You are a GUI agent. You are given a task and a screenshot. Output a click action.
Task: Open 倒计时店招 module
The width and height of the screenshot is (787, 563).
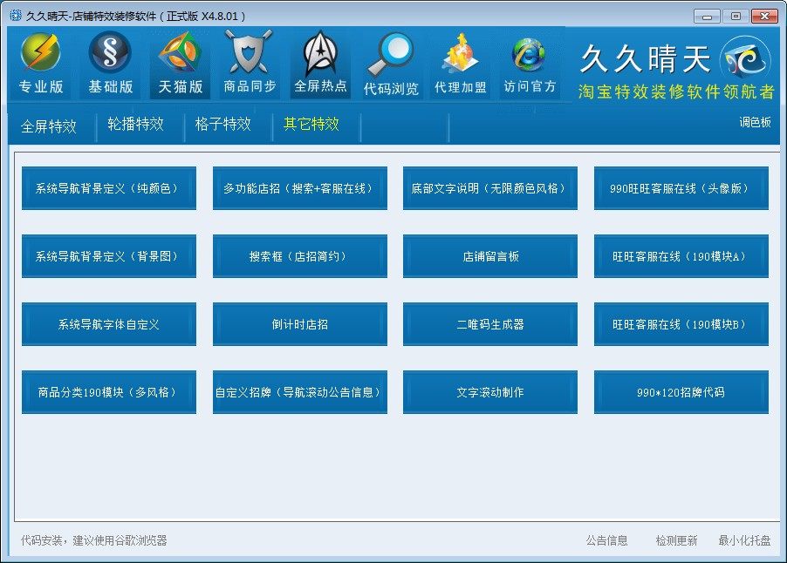299,324
